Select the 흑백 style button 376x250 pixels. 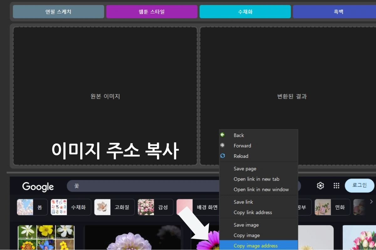pyautogui.click(x=338, y=11)
